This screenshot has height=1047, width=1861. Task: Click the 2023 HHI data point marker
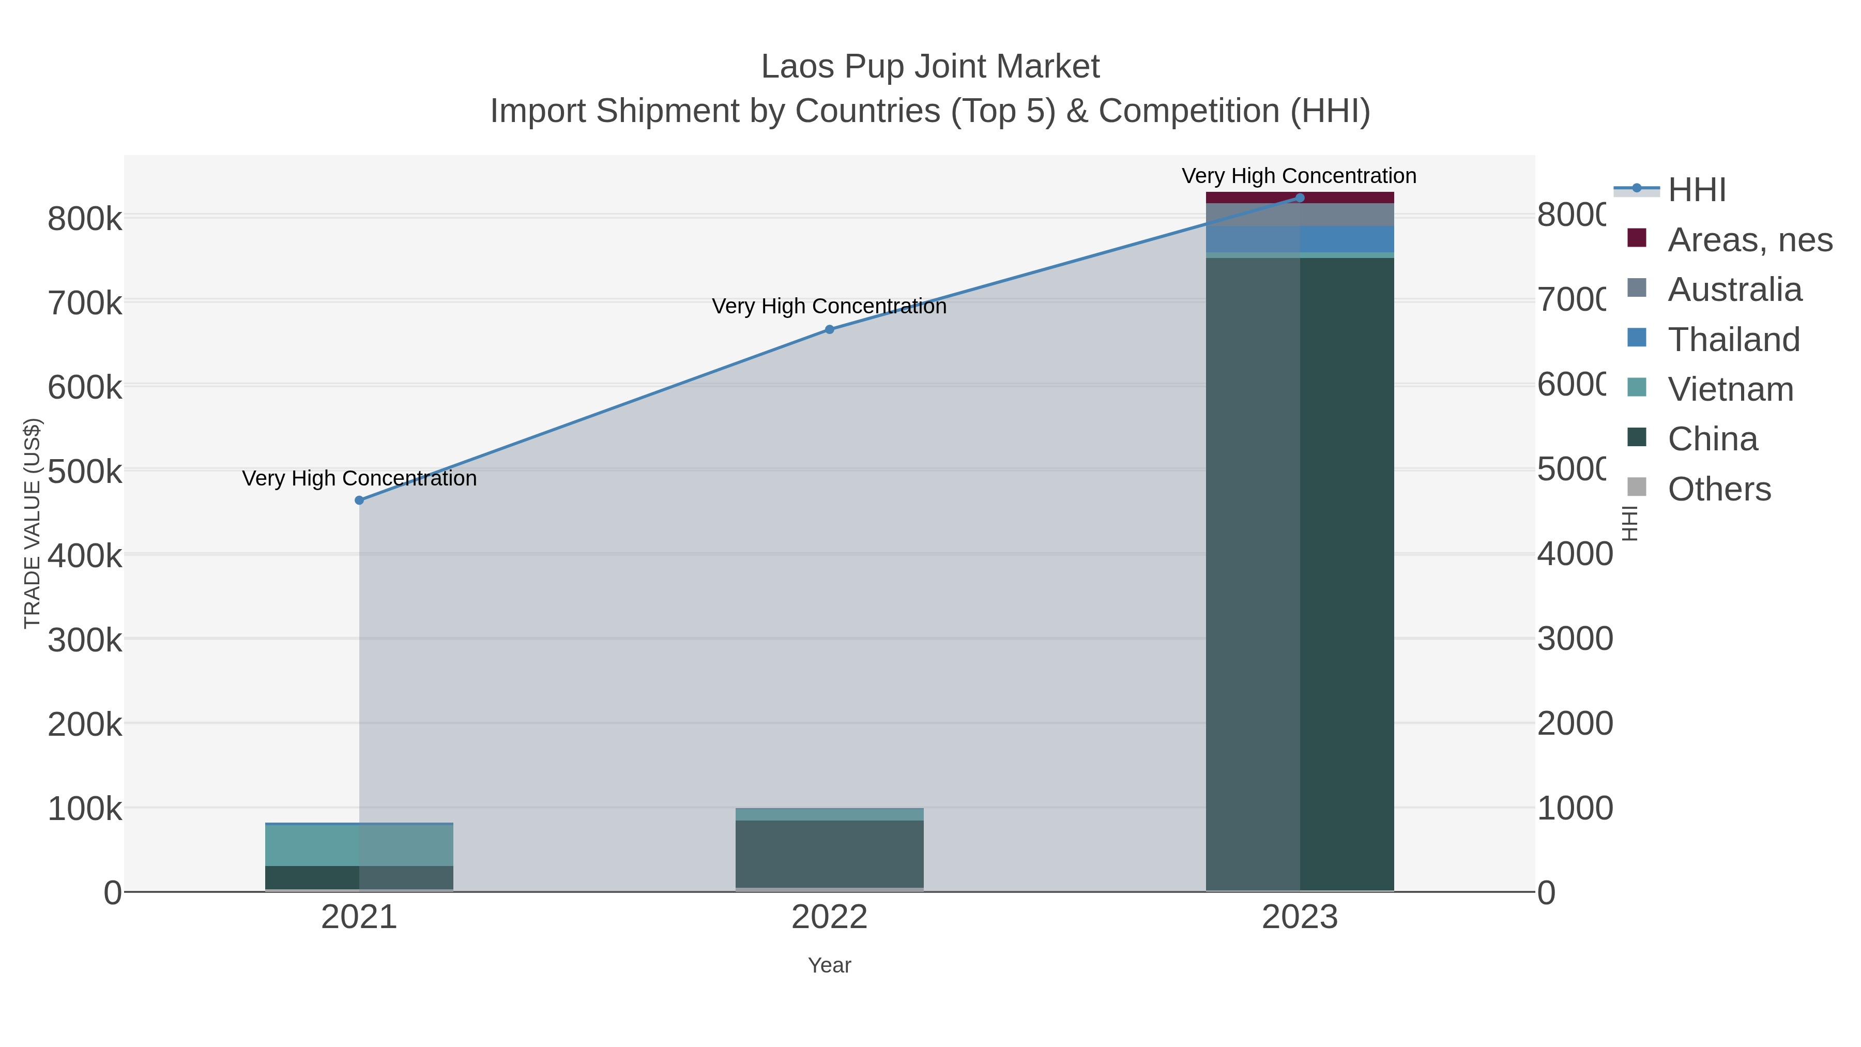point(1300,198)
